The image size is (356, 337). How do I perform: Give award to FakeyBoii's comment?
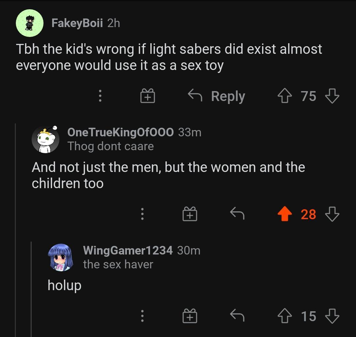pos(147,96)
